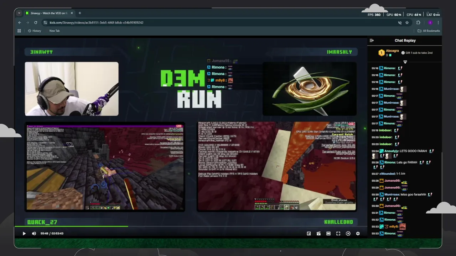Mute the video player volume
Viewport: 456px width, 256px height.
(34, 234)
